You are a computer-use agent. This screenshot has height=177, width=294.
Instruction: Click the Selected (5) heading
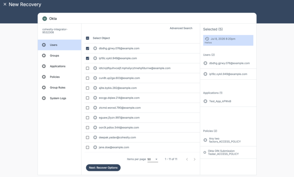tap(213, 29)
